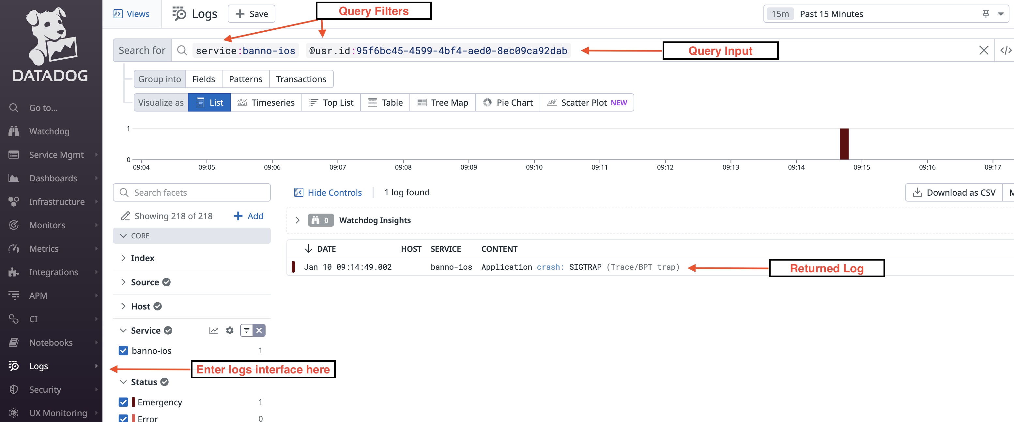
Task: Enable the Error status filter
Action: coord(123,418)
